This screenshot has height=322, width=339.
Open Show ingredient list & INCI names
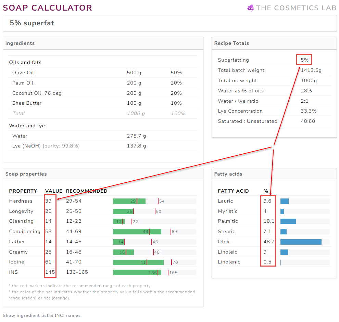click(41, 315)
